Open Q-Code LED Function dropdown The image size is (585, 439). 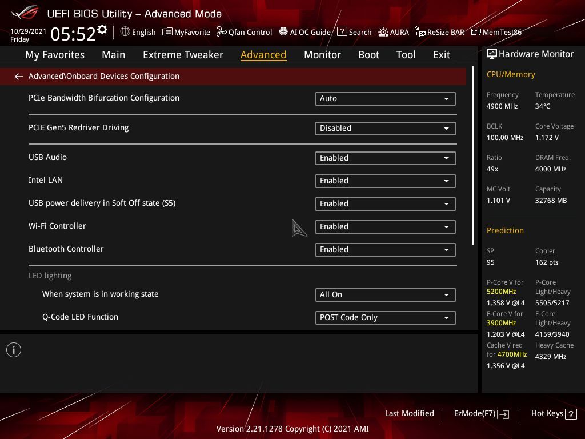pos(386,318)
